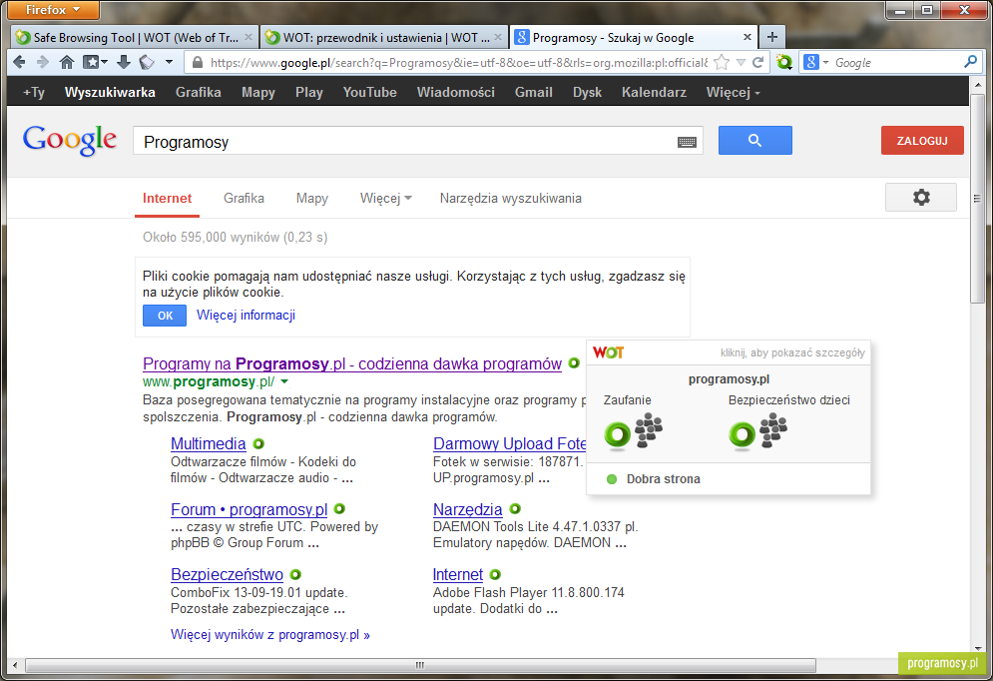This screenshot has width=993, height=681.
Task: Expand the Więcej search filter dropdown
Action: click(x=386, y=199)
